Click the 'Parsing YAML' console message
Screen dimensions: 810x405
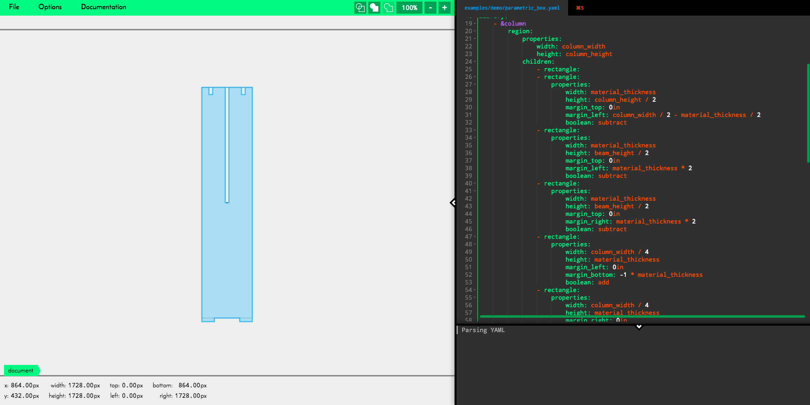pos(483,330)
